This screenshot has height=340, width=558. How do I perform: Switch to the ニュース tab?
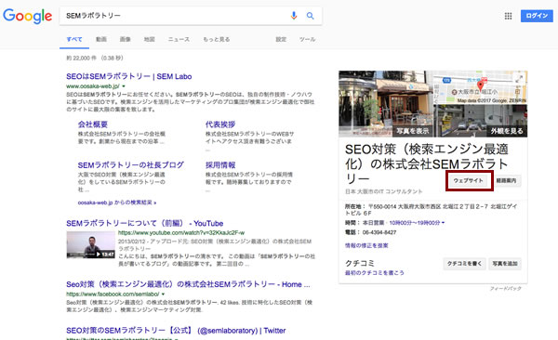[x=179, y=39]
